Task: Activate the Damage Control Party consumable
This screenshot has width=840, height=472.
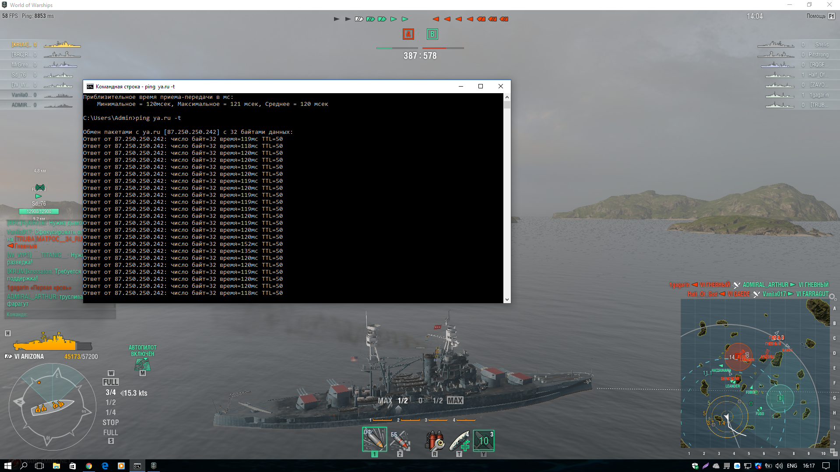Action: click(435, 441)
